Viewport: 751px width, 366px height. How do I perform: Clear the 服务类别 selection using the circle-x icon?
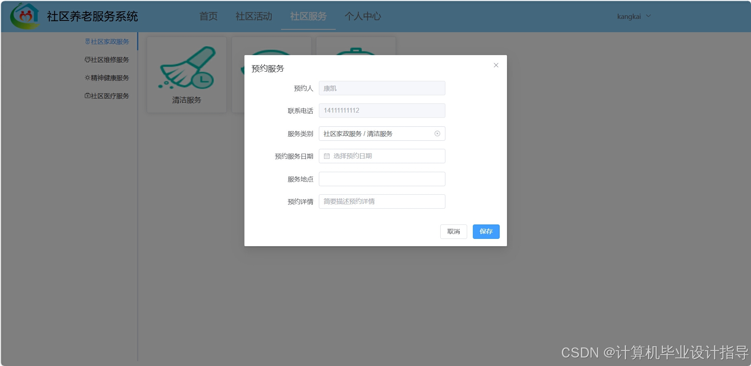437,133
